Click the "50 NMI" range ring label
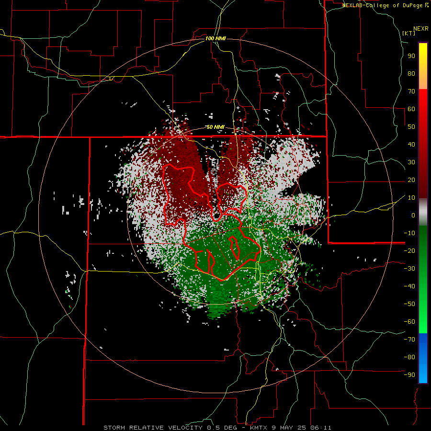The width and height of the screenshot is (431, 431). point(215,127)
